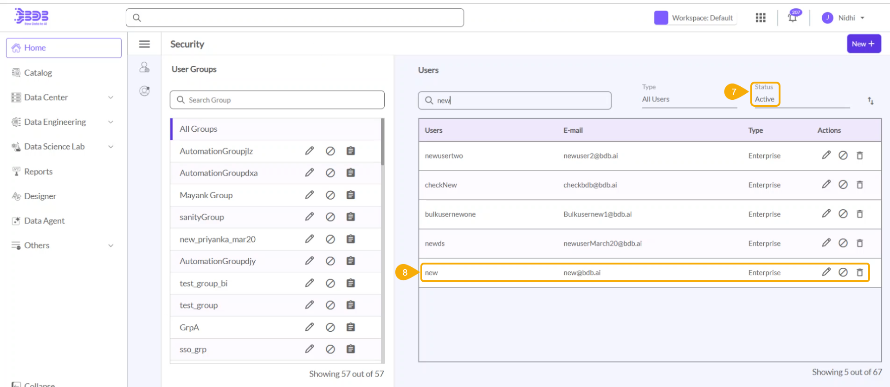Select All Groups in the list

coord(199,129)
